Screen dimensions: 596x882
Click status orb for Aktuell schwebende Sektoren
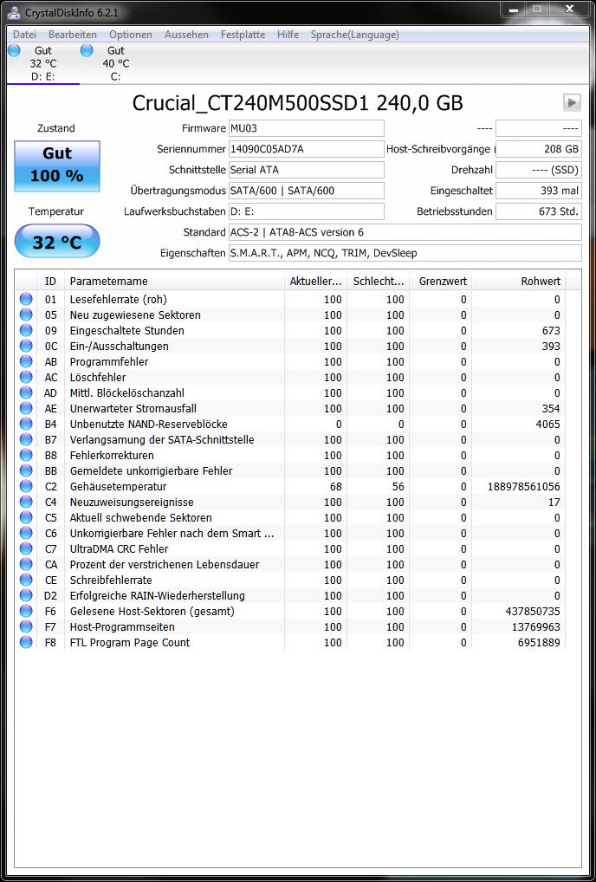(26, 517)
